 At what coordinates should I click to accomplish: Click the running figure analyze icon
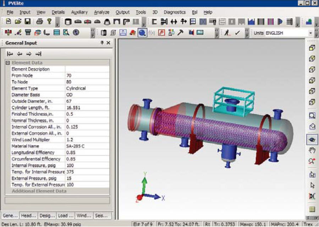click(x=227, y=32)
